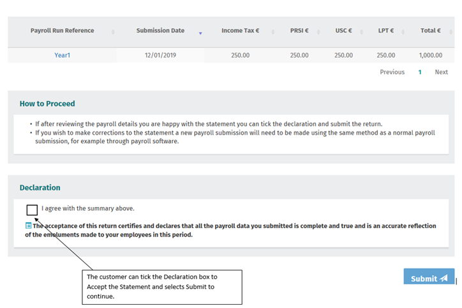Go to the Previous page of results
The height and width of the screenshot is (308, 462).
392,72
